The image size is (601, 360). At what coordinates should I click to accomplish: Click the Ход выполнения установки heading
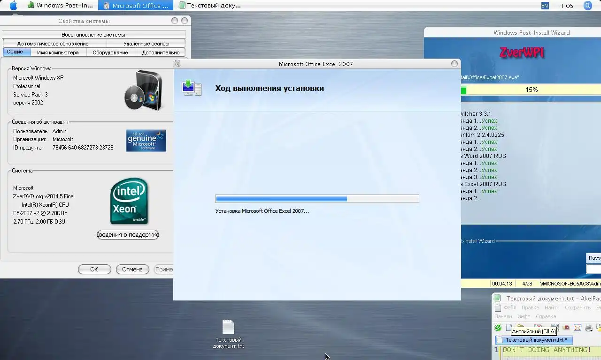270,88
